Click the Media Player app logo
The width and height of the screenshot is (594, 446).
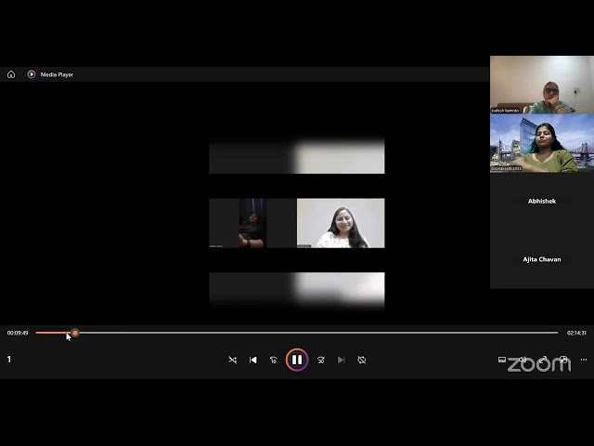coord(31,74)
